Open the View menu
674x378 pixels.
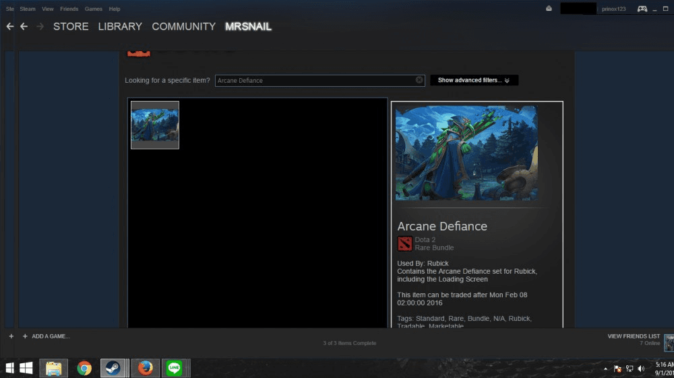pyautogui.click(x=47, y=9)
